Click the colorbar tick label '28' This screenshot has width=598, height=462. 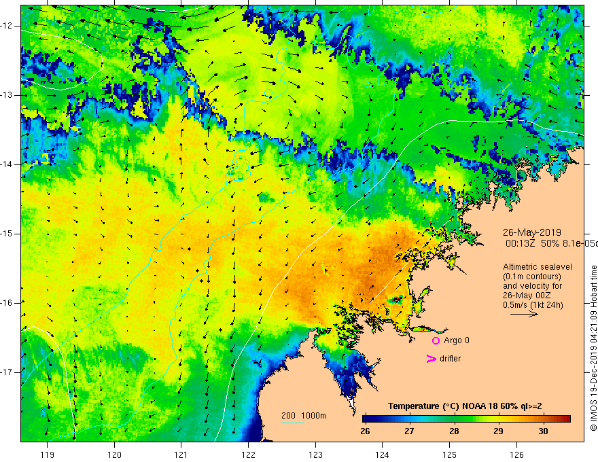pos(454,431)
